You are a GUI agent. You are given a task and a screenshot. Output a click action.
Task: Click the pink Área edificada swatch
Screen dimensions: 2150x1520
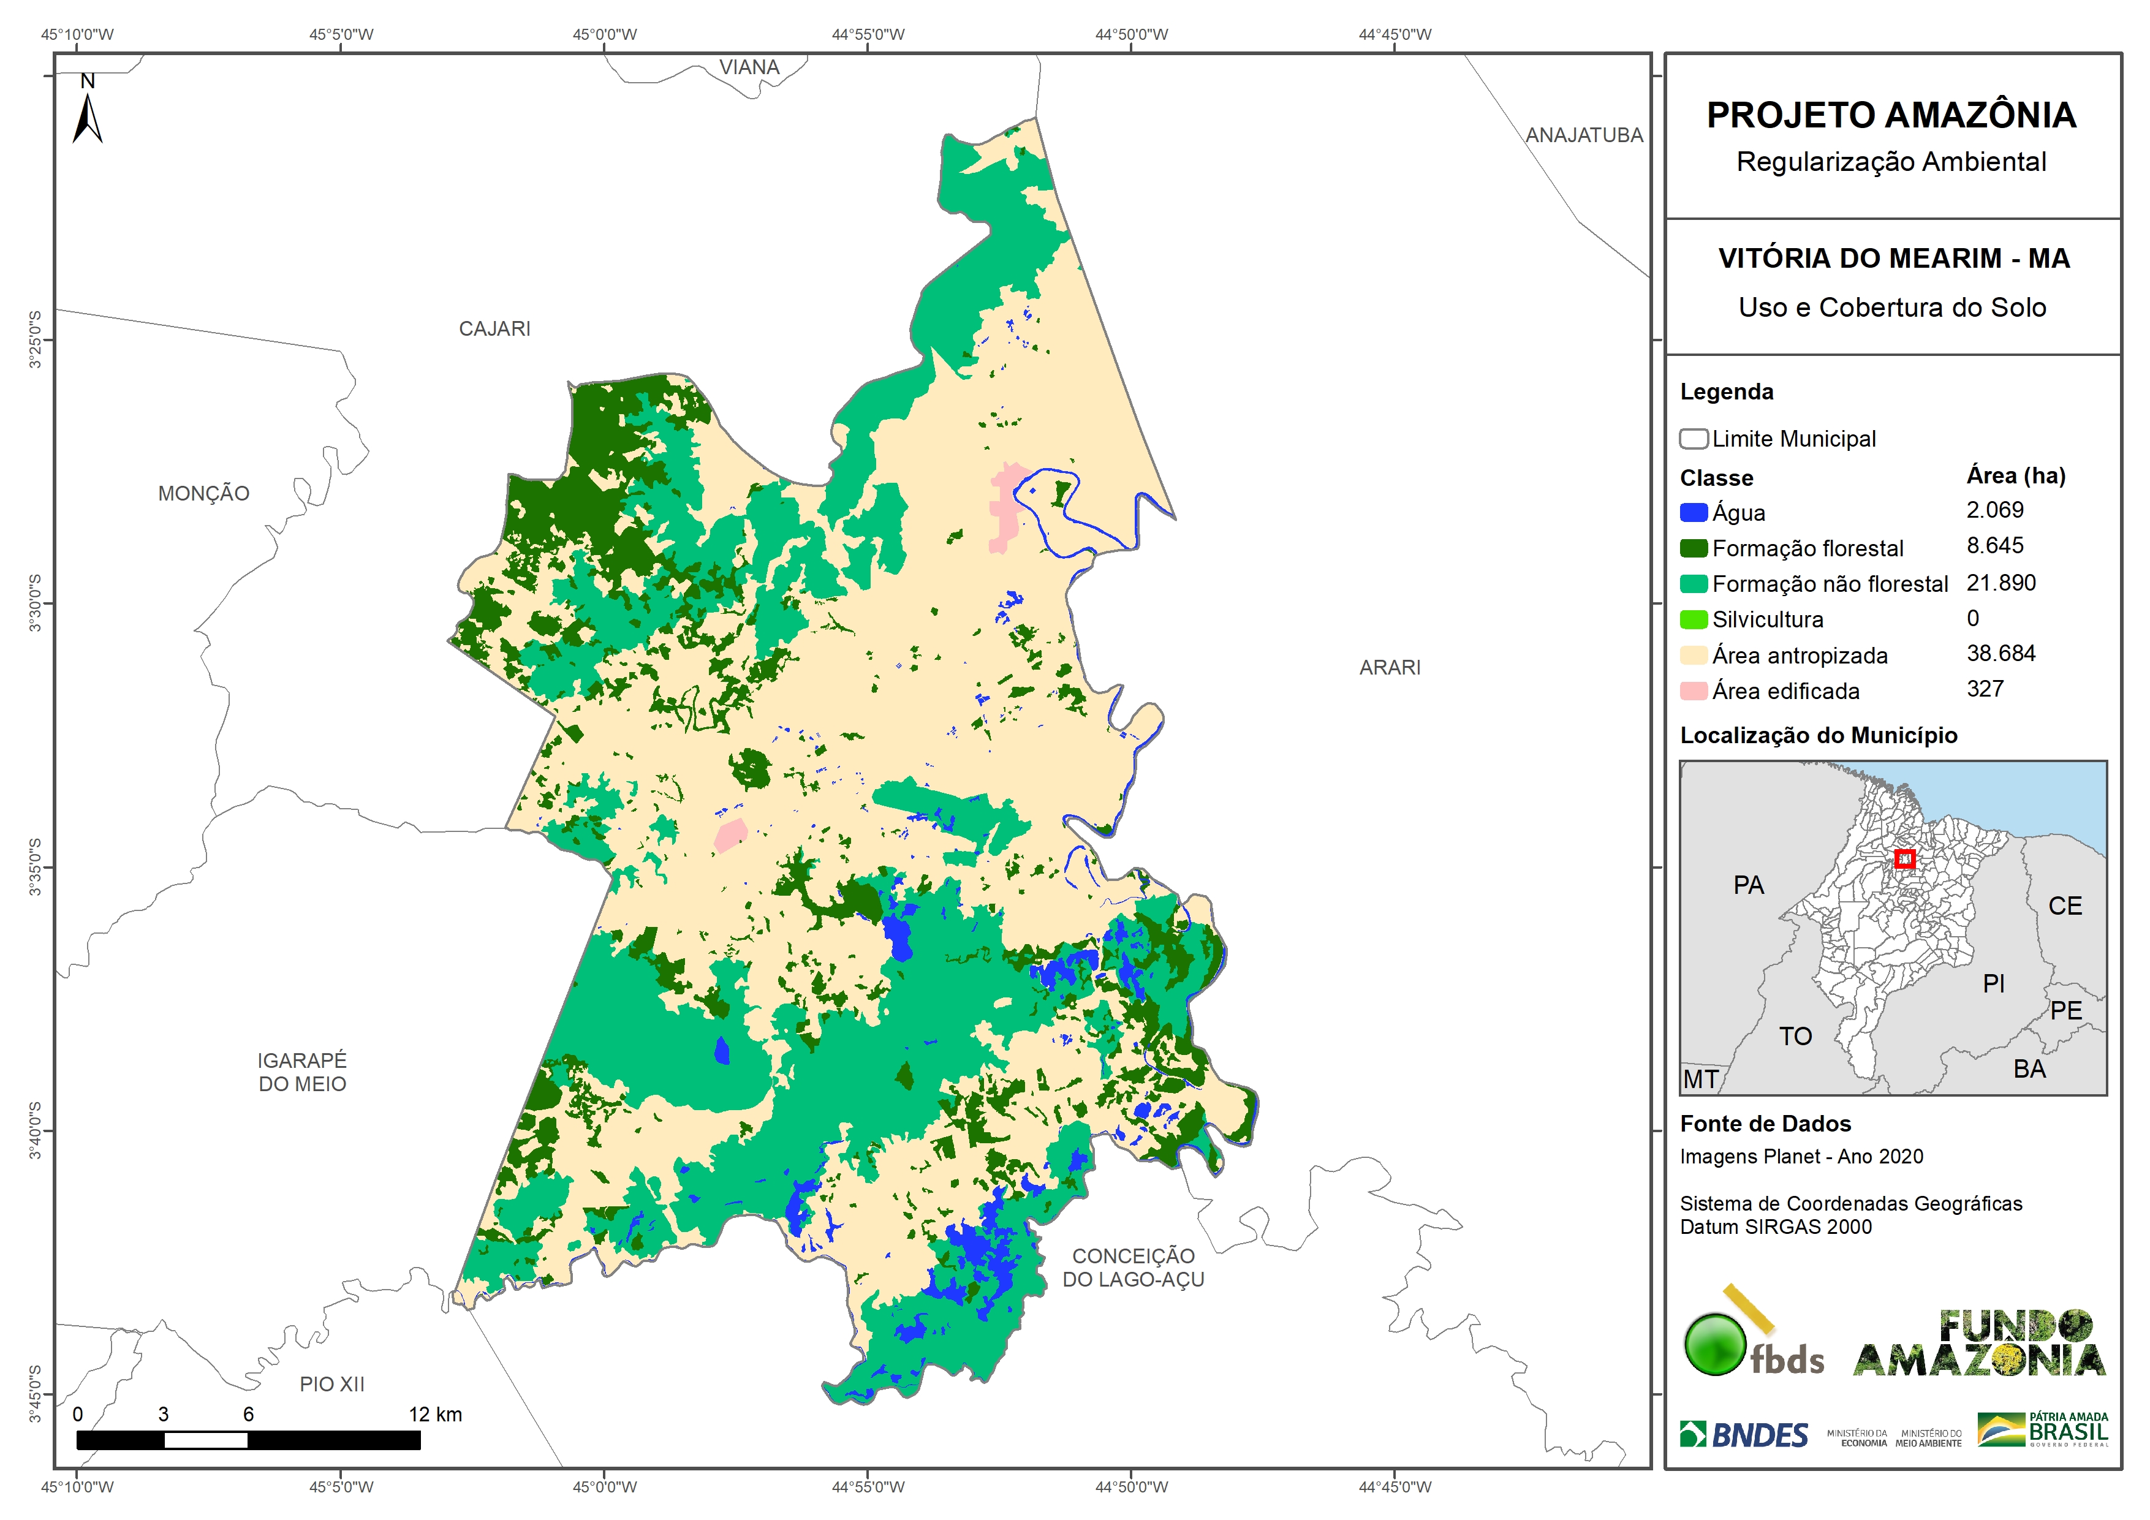[x=1693, y=691]
